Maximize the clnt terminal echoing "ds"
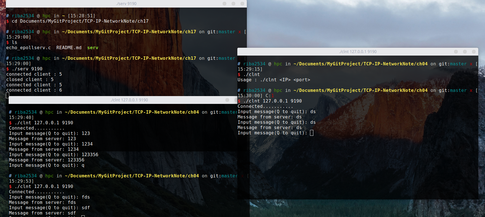Image resolution: width=485 pixels, height=217 pixels. 465,52
